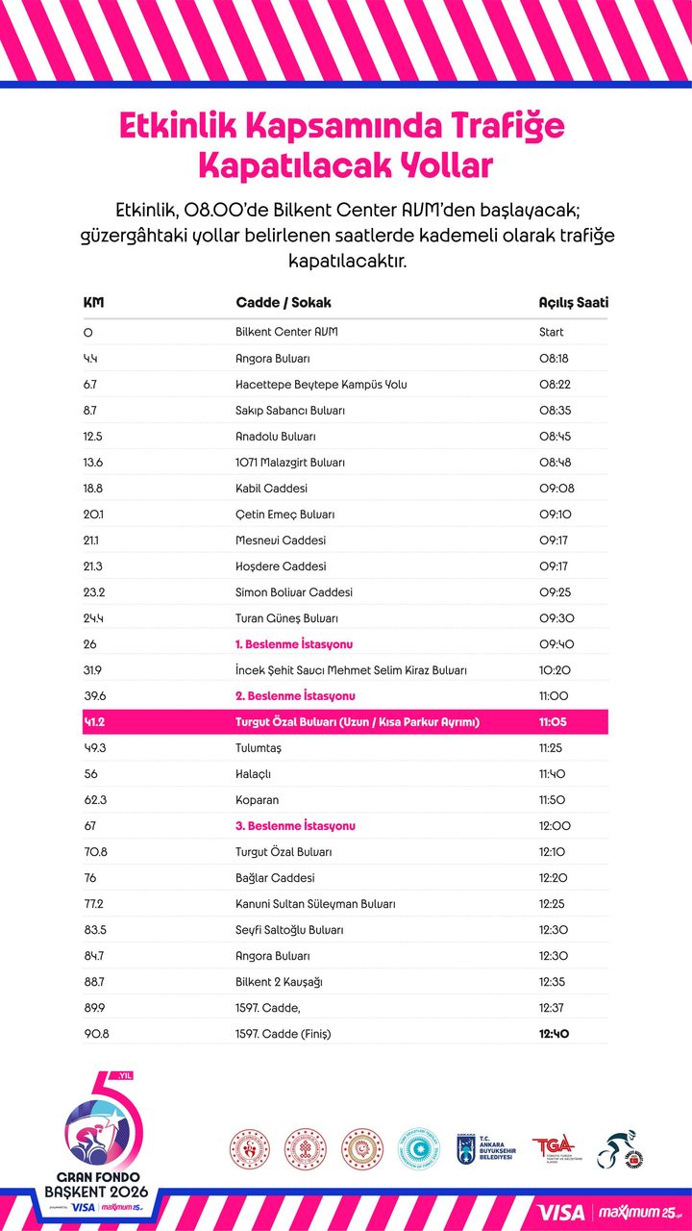Viewport: 692px width, 1231px height.
Task: Click the 1597. Cadde (Finiş) row
Action: [x=346, y=1034]
